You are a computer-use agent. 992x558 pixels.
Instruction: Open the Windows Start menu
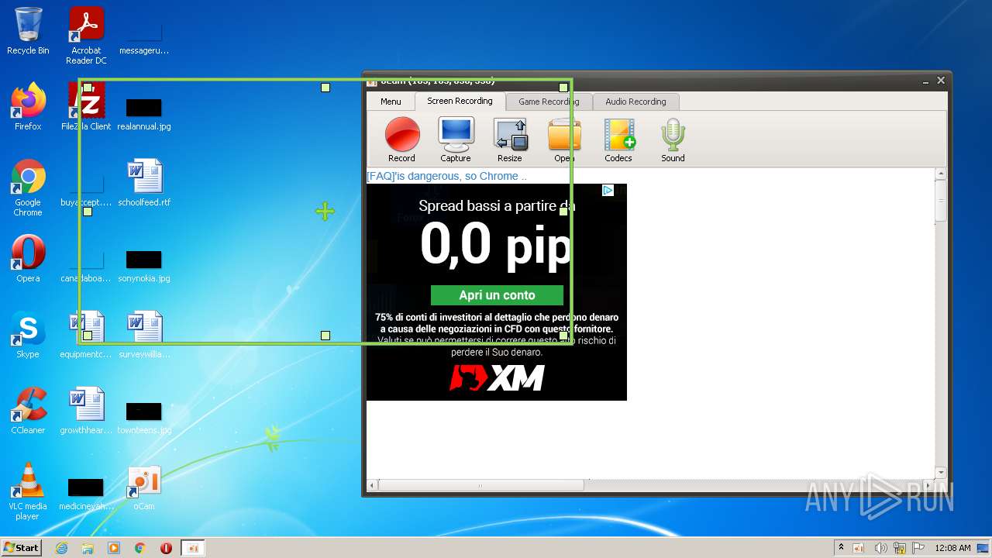pyautogui.click(x=21, y=547)
